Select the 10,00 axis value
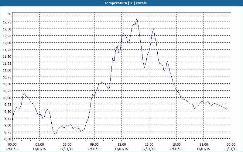 (7, 98)
